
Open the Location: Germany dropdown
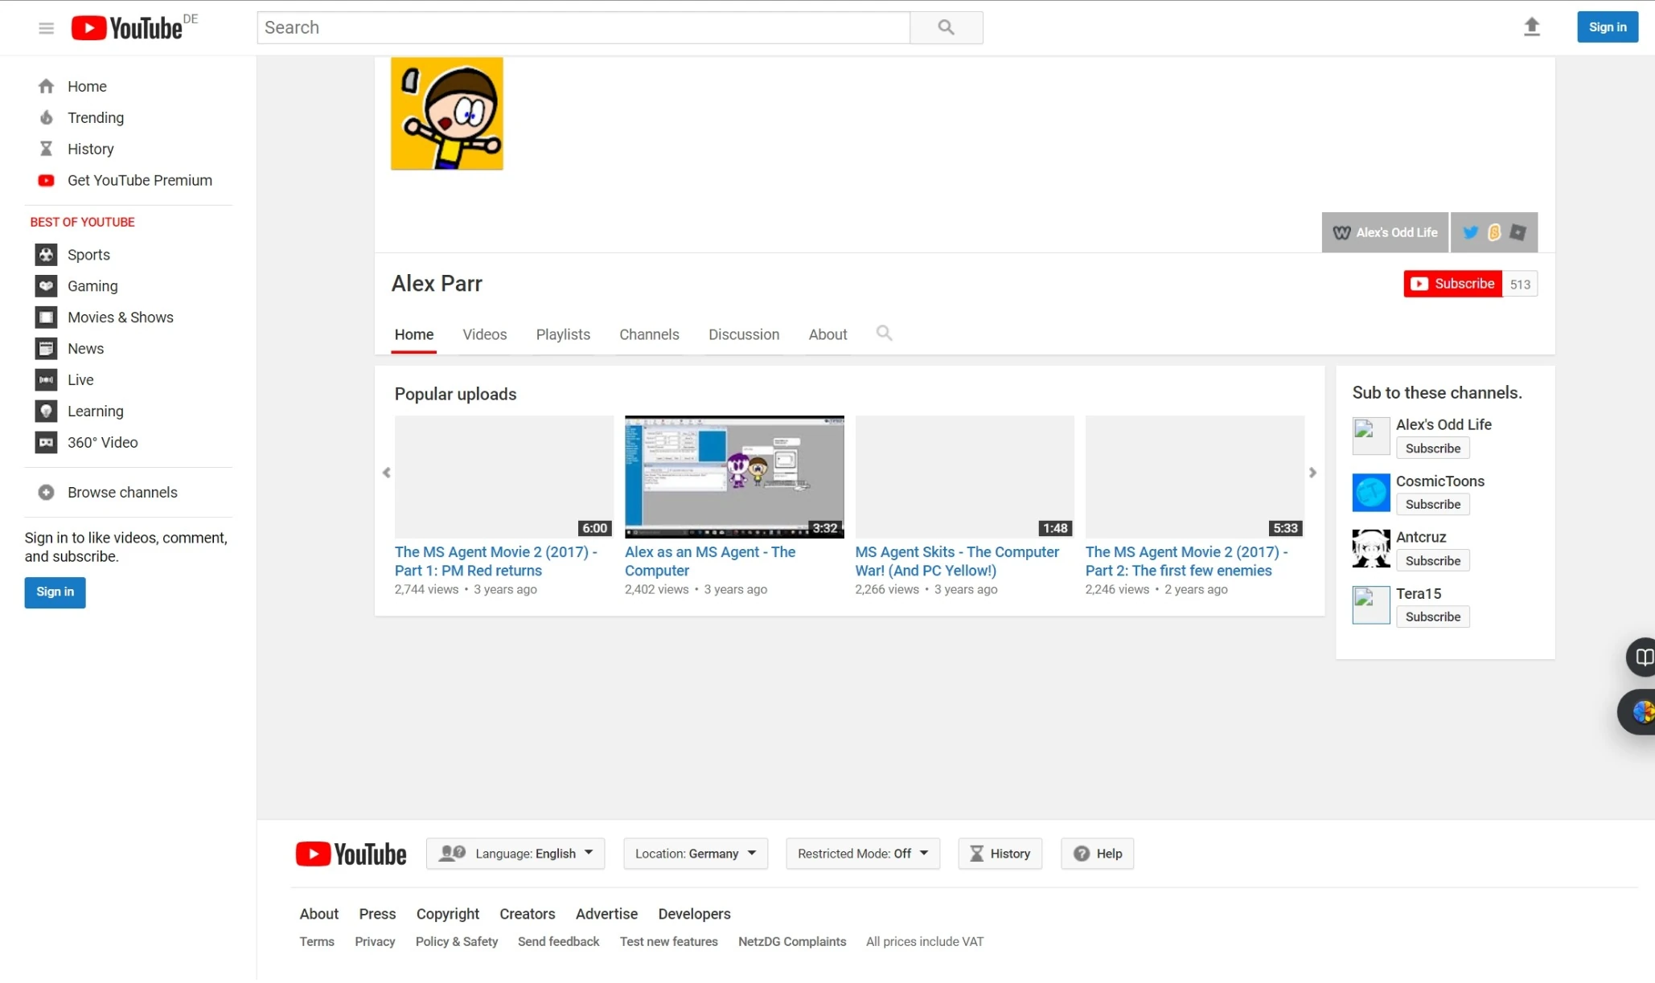click(695, 854)
